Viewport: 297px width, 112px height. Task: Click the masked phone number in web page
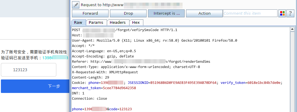pos(55,58)
